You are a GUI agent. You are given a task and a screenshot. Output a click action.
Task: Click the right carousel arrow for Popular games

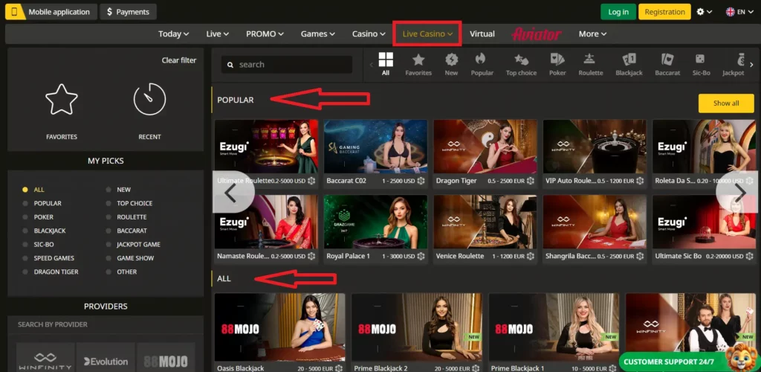coord(739,192)
